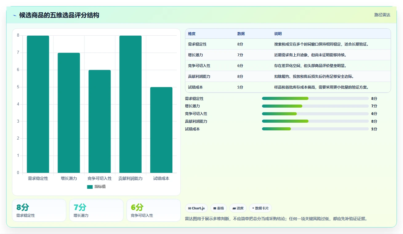Click the 需求稳定性 progress bar
This screenshot has width=403, height=234.
click(x=315, y=98)
